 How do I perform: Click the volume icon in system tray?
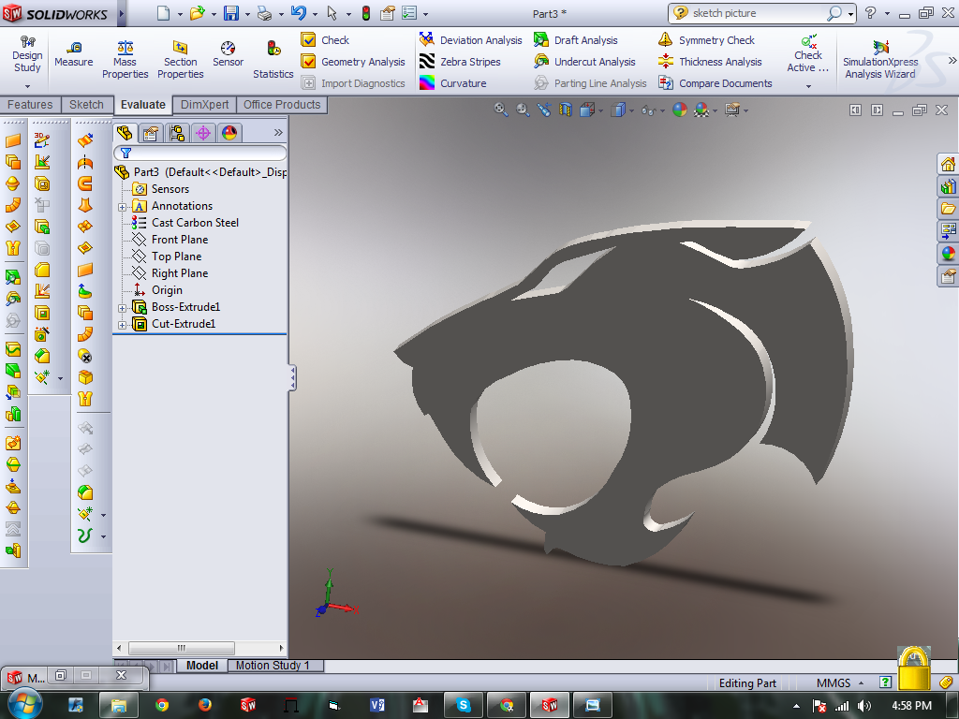pos(863,706)
